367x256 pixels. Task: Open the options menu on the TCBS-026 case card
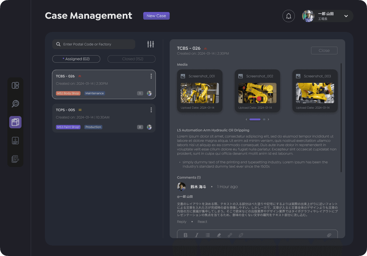click(151, 76)
